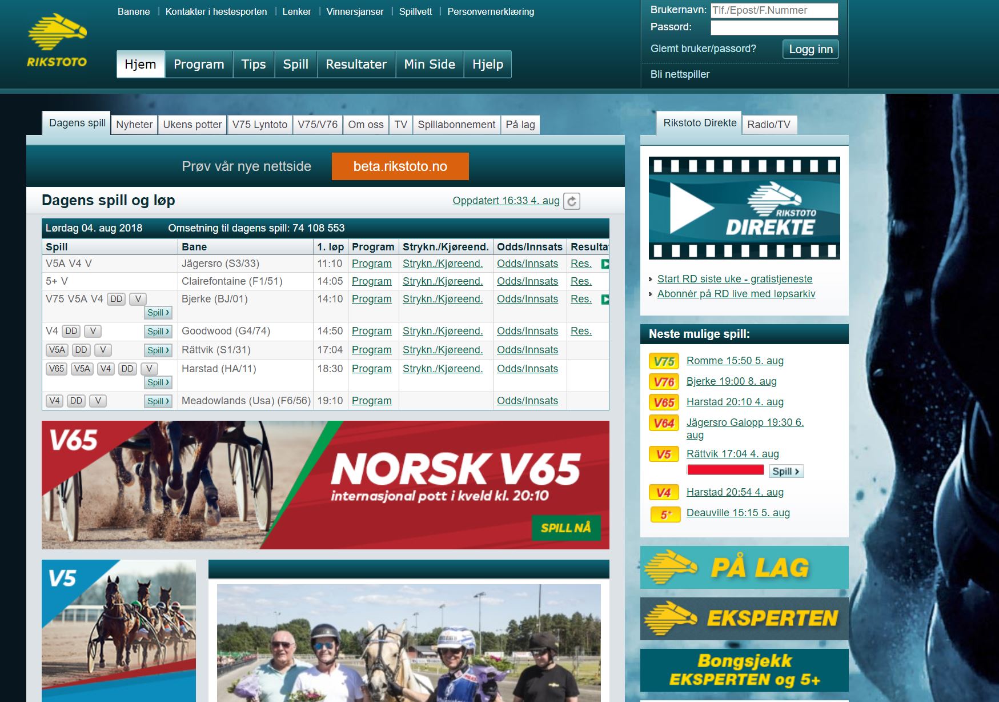Click the V75 badge icon for Romme

click(x=664, y=361)
